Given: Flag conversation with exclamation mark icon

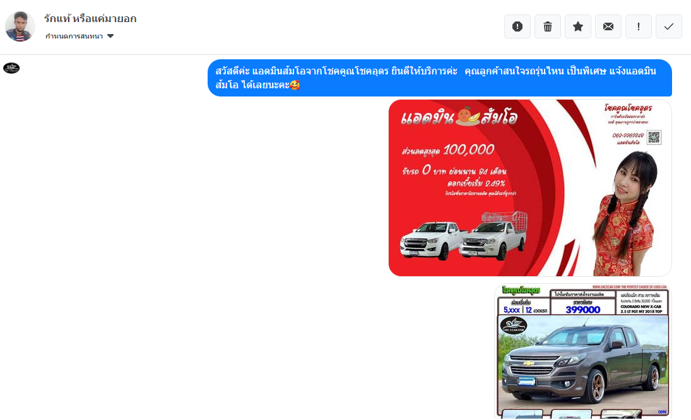Looking at the screenshot, I should [x=639, y=26].
